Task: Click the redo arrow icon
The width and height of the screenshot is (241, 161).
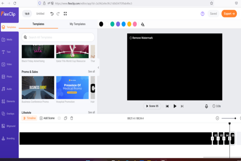Action: pyautogui.click(x=58, y=14)
